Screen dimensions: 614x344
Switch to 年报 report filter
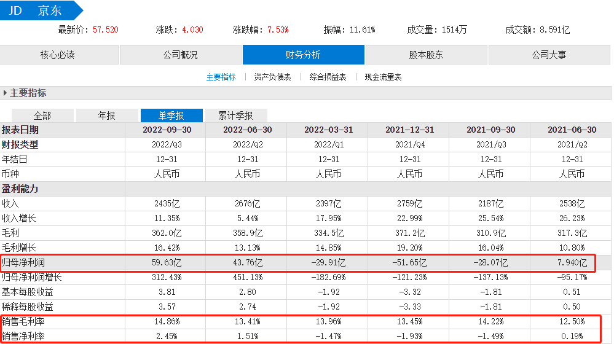click(107, 115)
